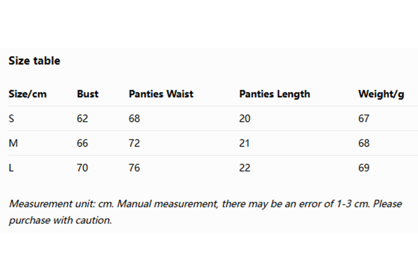Screen dimensions: 418x280
Task: Select the Weight/g column header
Action: click(381, 94)
